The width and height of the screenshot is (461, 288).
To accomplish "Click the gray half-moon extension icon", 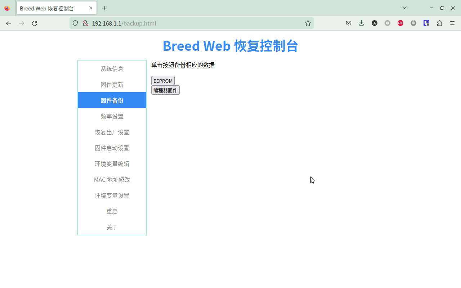I will click(413, 23).
